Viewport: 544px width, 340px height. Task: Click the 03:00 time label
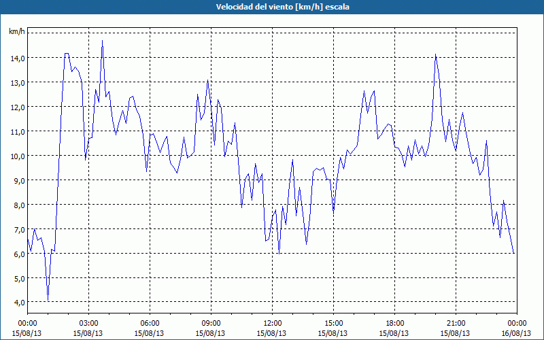88,324
